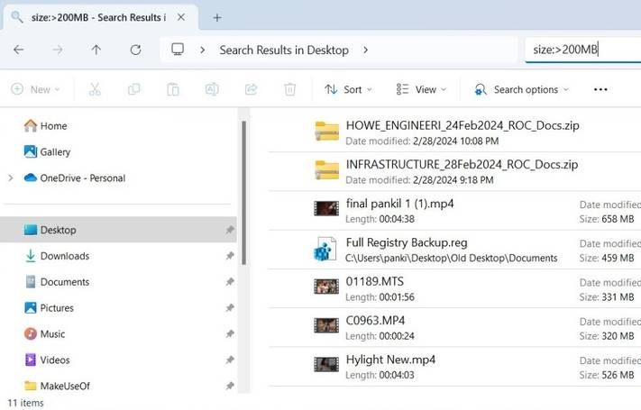Click the Cut scissors icon in toolbar
641x410 pixels.
coord(95,89)
